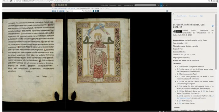Screen dimensions: 219x112
Task: Switch site language to Italian (it)
Action: pos(166,5)
